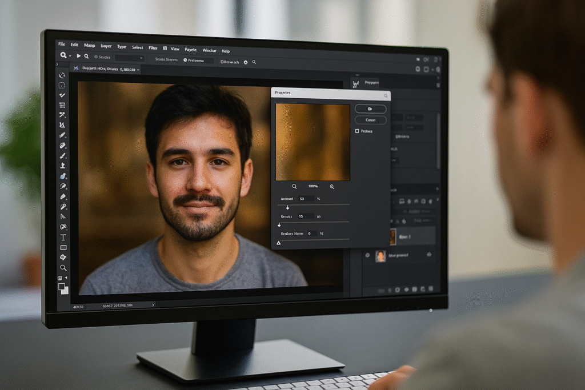
Task: Open the empty dropdown in options bar
Action: coord(129,58)
